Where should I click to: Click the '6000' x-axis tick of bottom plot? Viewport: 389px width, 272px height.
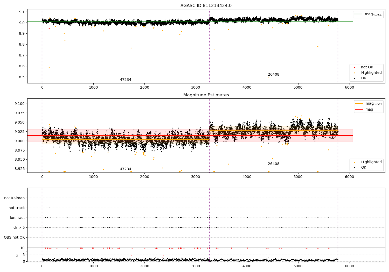click(x=349, y=266)
